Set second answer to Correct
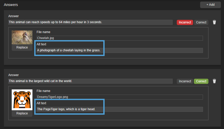224x129 pixels. tap(201, 81)
